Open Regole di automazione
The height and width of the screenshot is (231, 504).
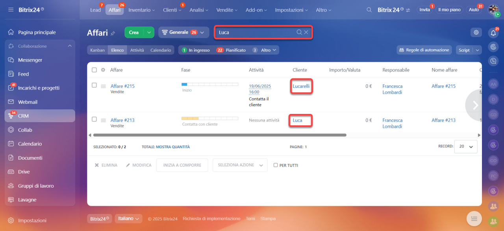[424, 50]
